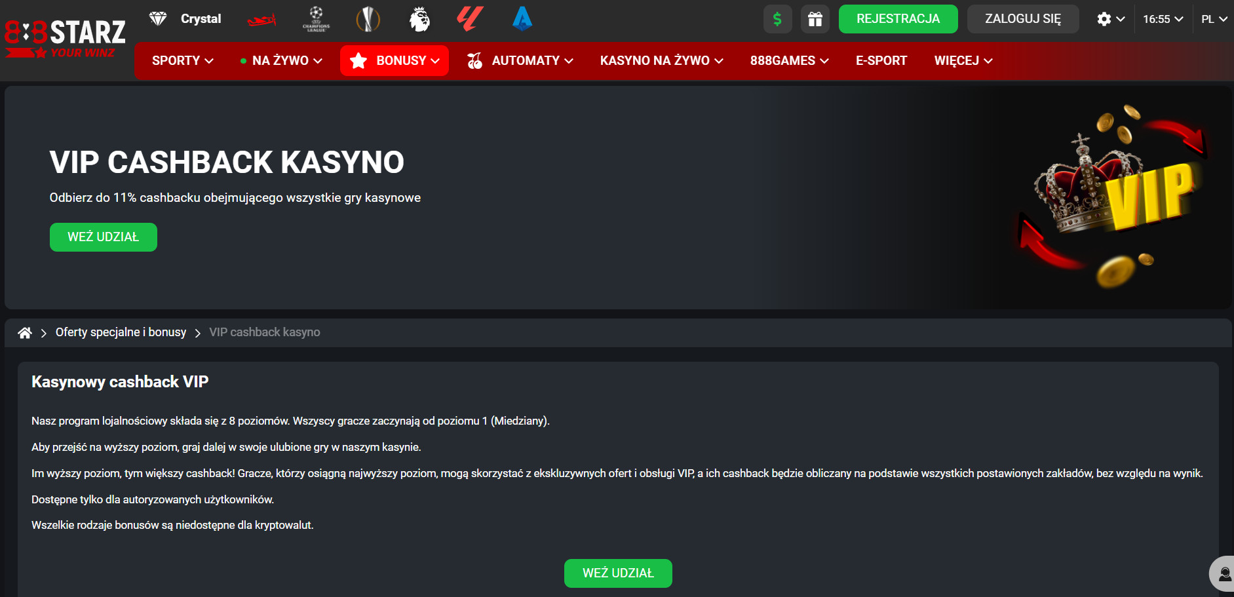Click the REJESTRACJA button
Screen dimensions: 1234x597
[x=898, y=19]
